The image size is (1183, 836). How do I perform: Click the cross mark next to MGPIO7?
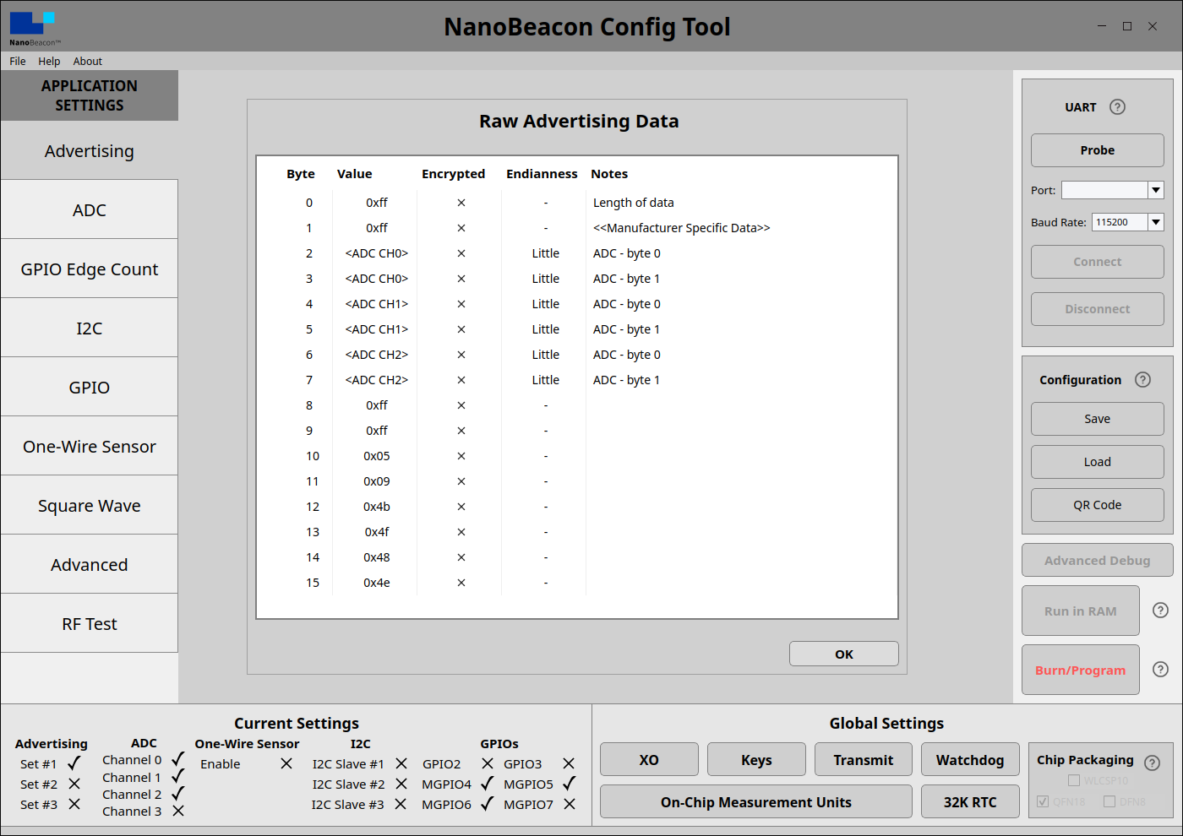(570, 804)
